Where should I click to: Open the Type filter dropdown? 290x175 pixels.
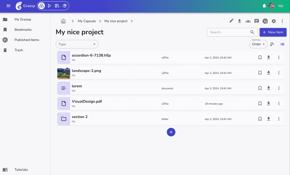click(77, 44)
